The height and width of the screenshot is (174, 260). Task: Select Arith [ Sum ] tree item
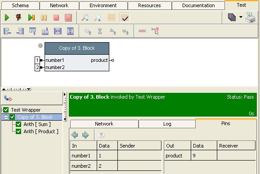coord(37,124)
